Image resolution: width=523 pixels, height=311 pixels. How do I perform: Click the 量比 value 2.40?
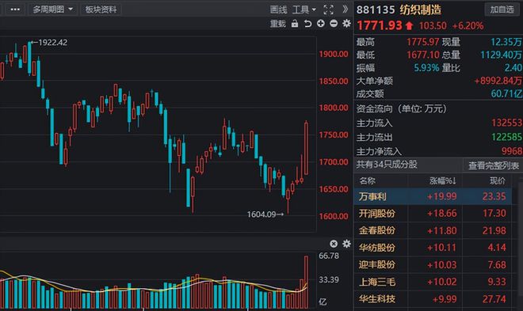click(x=513, y=68)
